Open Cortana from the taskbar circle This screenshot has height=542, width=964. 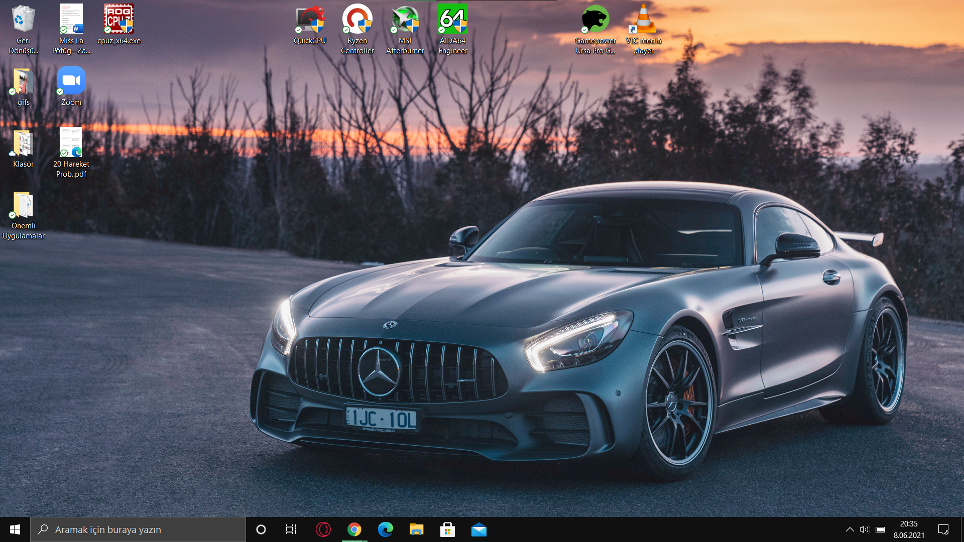click(x=261, y=529)
